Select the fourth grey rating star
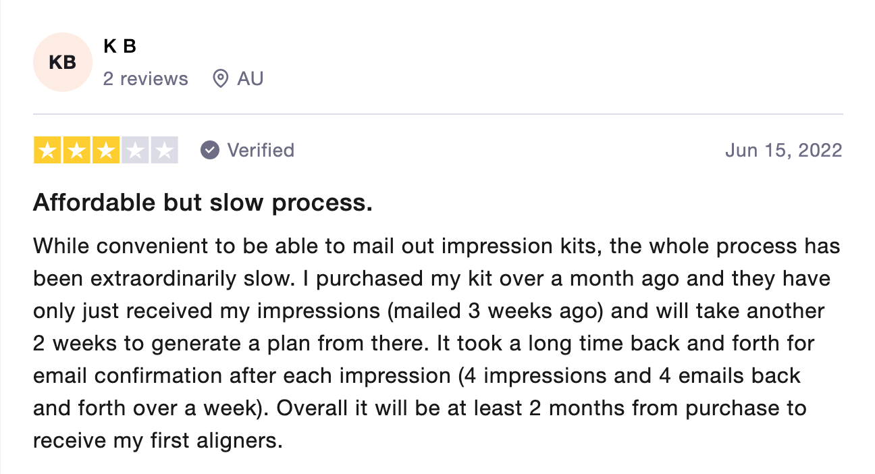Screen dimensions: 875x474 134,151
